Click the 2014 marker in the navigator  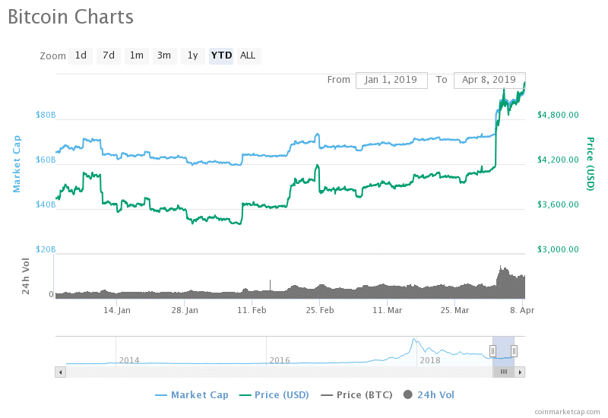(129, 360)
